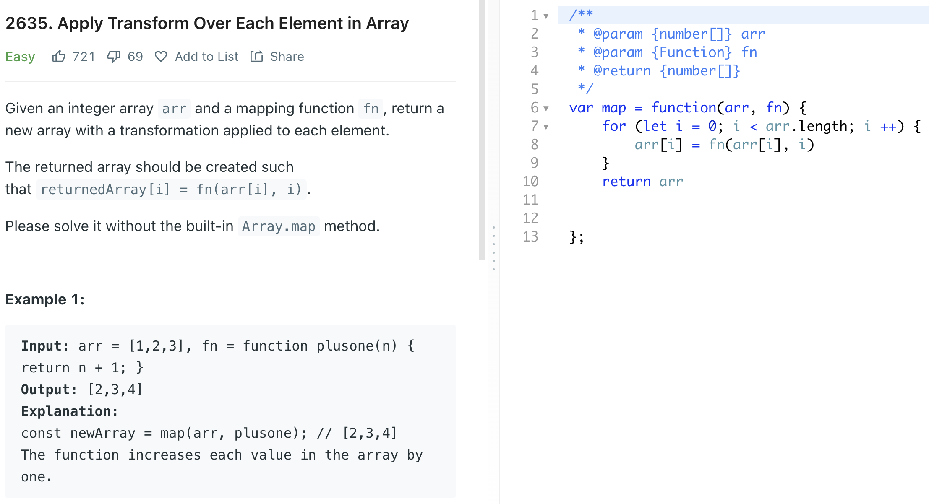Toggle the fold arrow beside line 7
Screen dimensions: 929x504
pos(545,127)
